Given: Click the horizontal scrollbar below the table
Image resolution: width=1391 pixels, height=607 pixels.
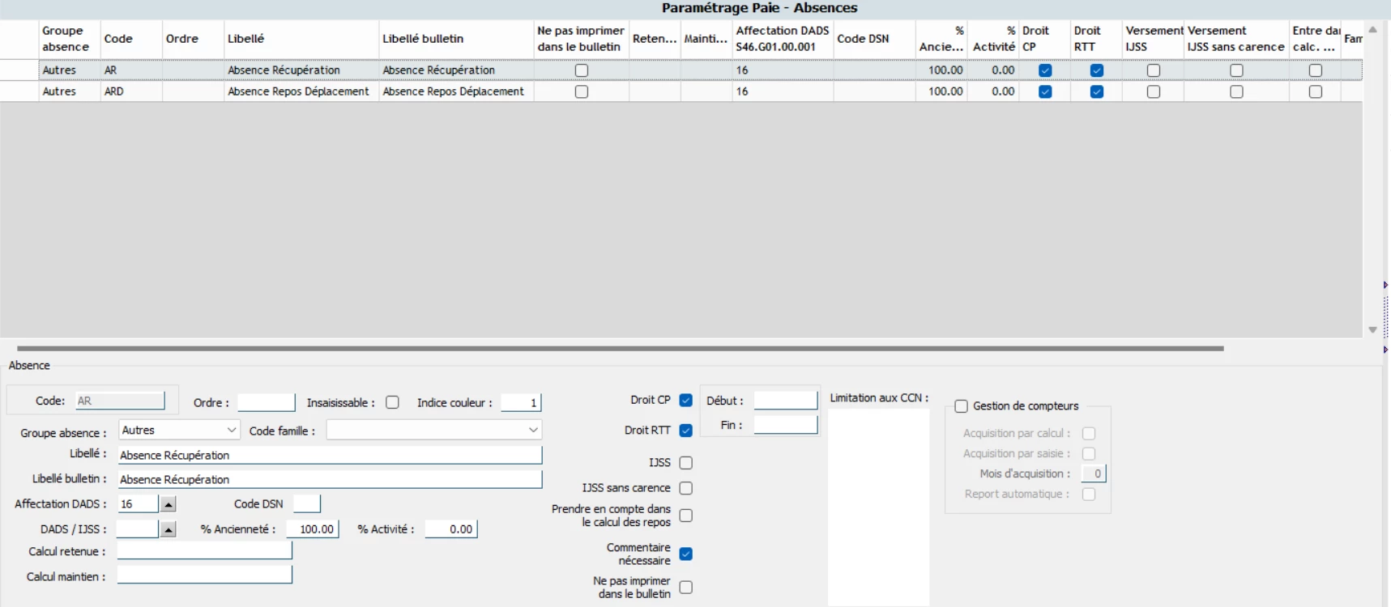Looking at the screenshot, I should 621,349.
